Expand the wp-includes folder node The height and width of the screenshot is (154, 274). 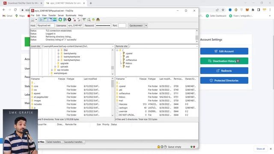[52, 70]
